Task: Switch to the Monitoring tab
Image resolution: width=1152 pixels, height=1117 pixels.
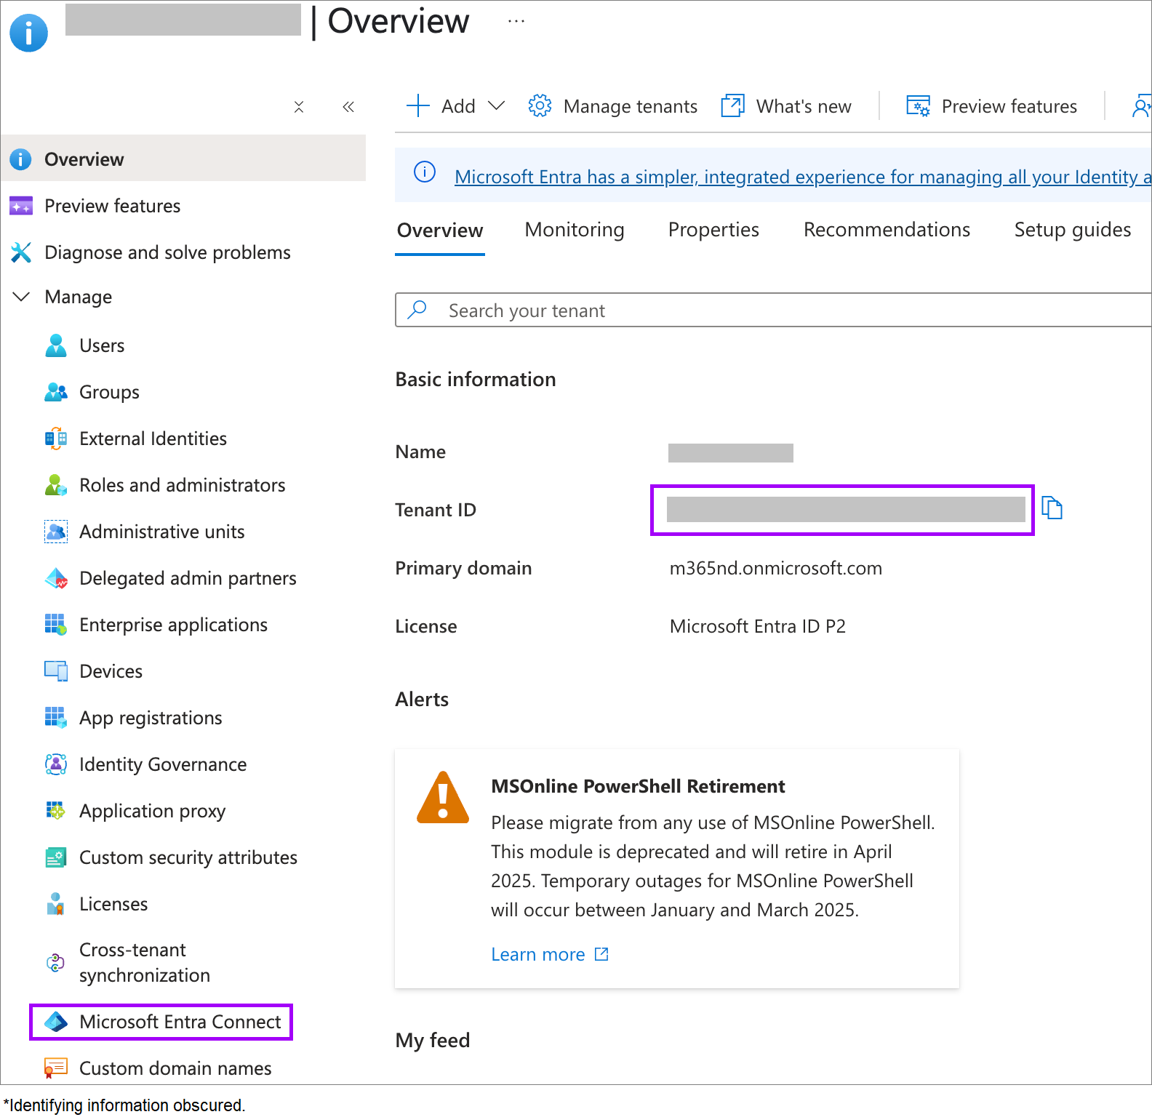Action: coord(574,230)
